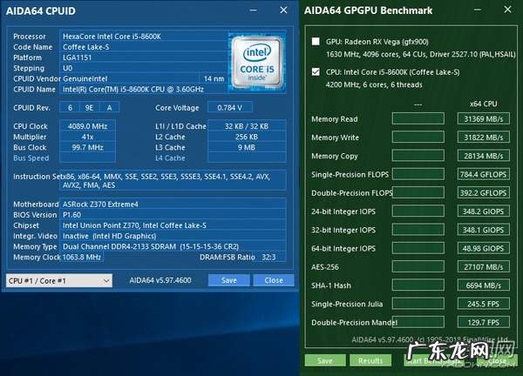Minimize the AIDA64 GPGPU Benchmark window
523x376 pixels.
(478, 10)
